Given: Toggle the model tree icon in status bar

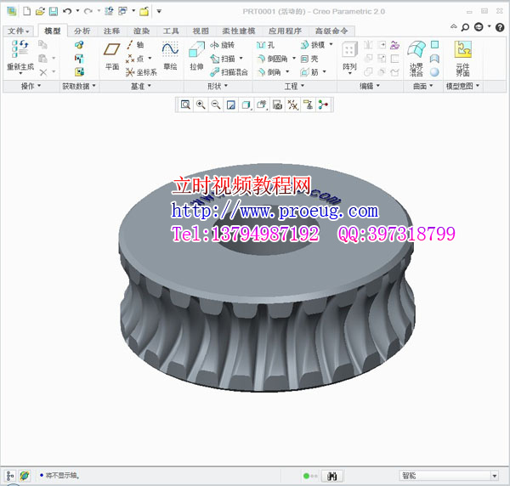Looking at the screenshot, I should (10, 476).
